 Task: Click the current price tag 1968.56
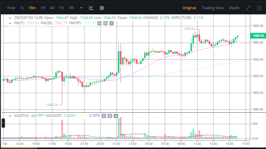[x=258, y=36]
